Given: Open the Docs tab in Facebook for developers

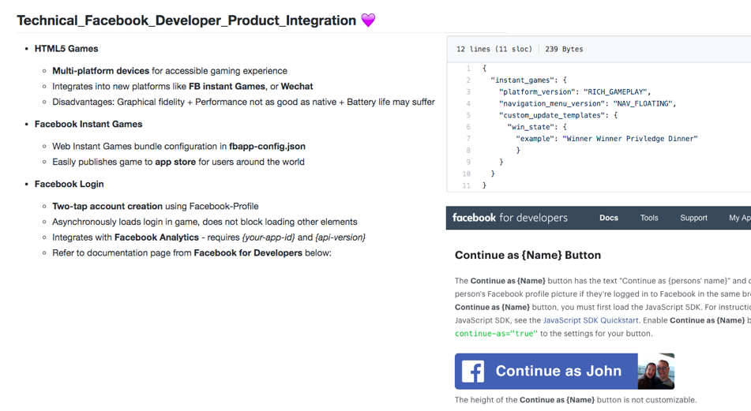Looking at the screenshot, I should (x=609, y=218).
